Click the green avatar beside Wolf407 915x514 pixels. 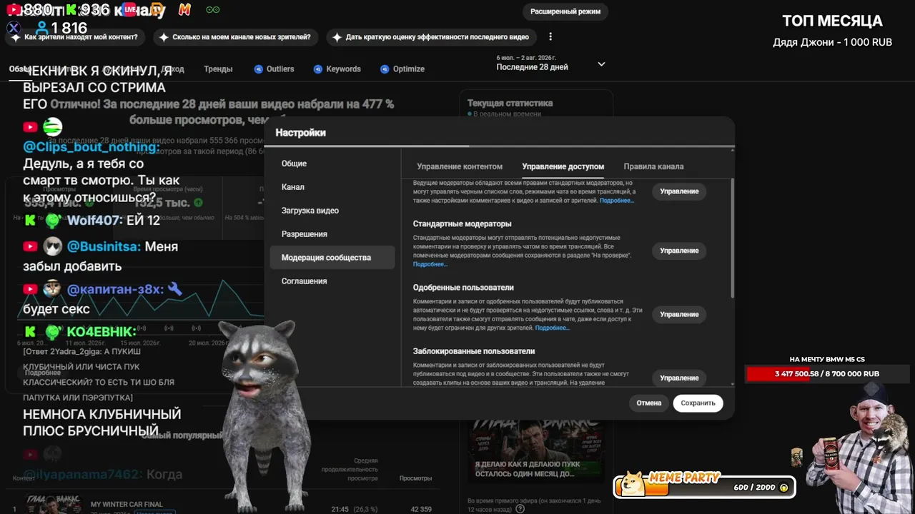pyautogui.click(x=52, y=221)
